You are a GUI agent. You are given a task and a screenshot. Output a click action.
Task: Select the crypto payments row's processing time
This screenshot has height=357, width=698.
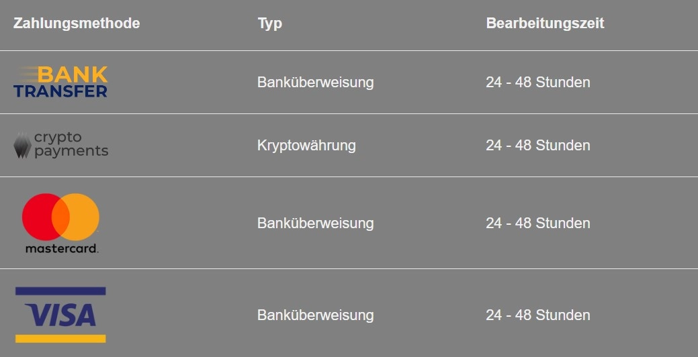(x=537, y=146)
